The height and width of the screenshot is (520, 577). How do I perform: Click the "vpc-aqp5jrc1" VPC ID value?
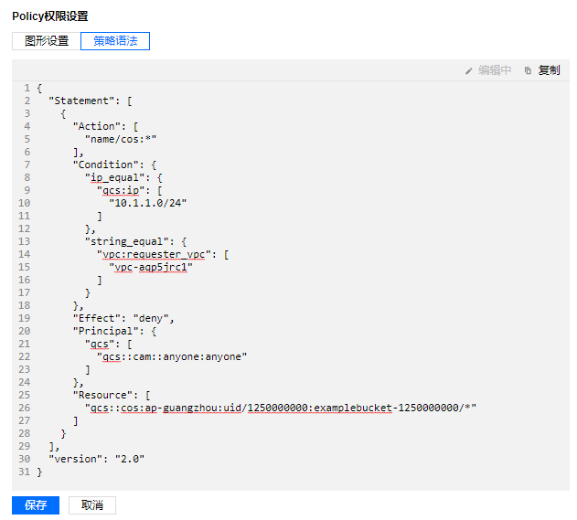151,267
